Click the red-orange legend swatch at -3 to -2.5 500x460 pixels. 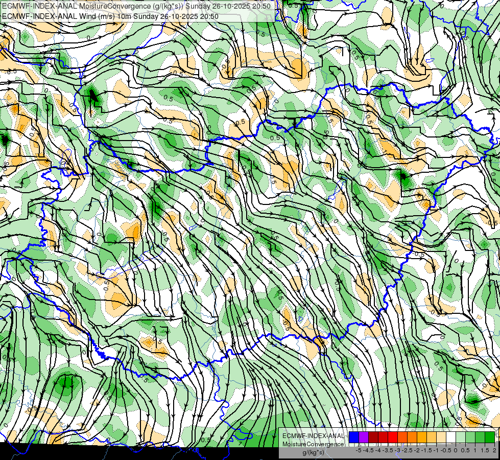[x=402, y=437]
